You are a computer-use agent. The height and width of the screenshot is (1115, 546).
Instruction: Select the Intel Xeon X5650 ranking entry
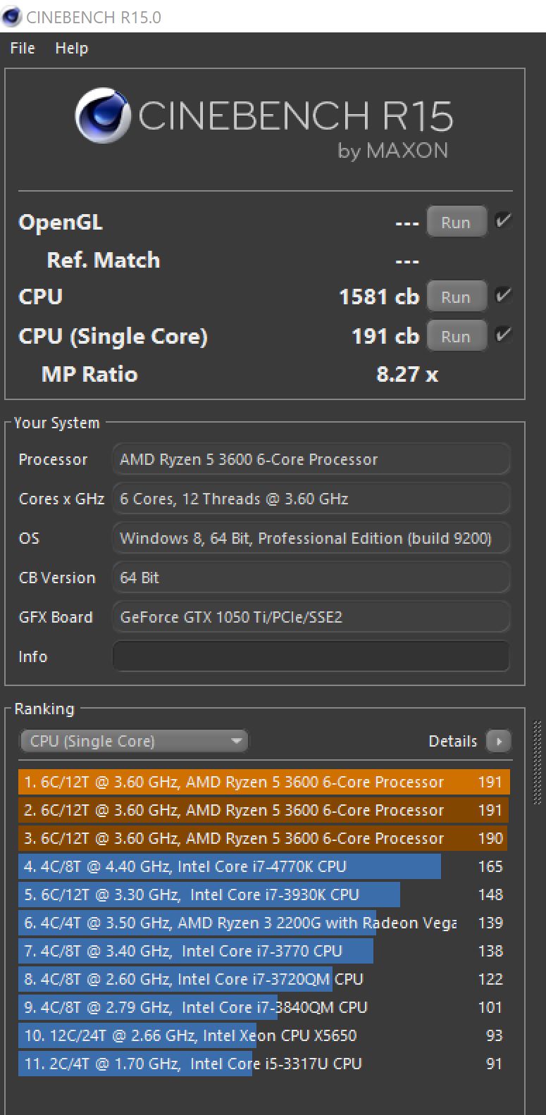(263, 1035)
